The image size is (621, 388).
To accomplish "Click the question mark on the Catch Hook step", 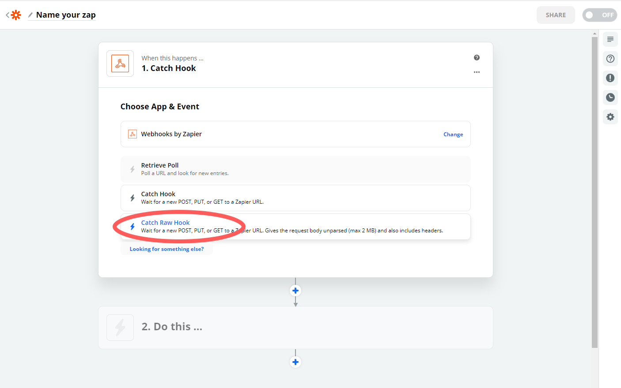I will pos(477,57).
